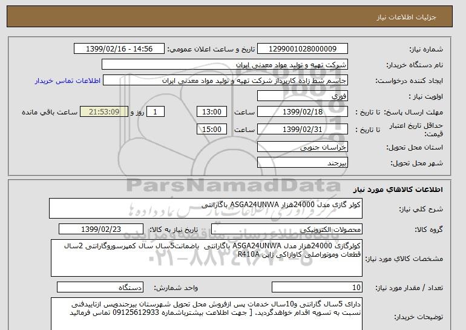Click ساعت label beside 13:00

[x=244, y=112]
